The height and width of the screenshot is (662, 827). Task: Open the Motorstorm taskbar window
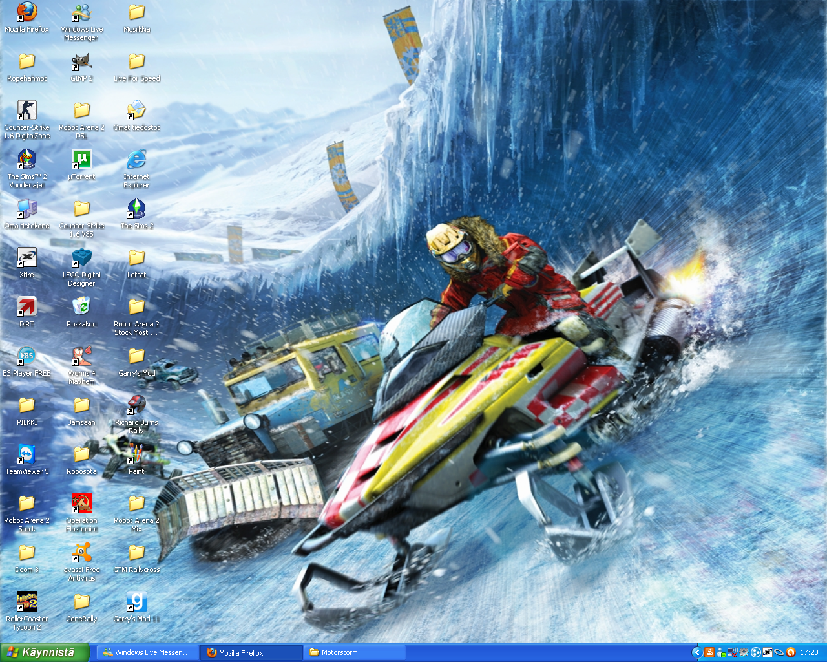[x=354, y=652]
